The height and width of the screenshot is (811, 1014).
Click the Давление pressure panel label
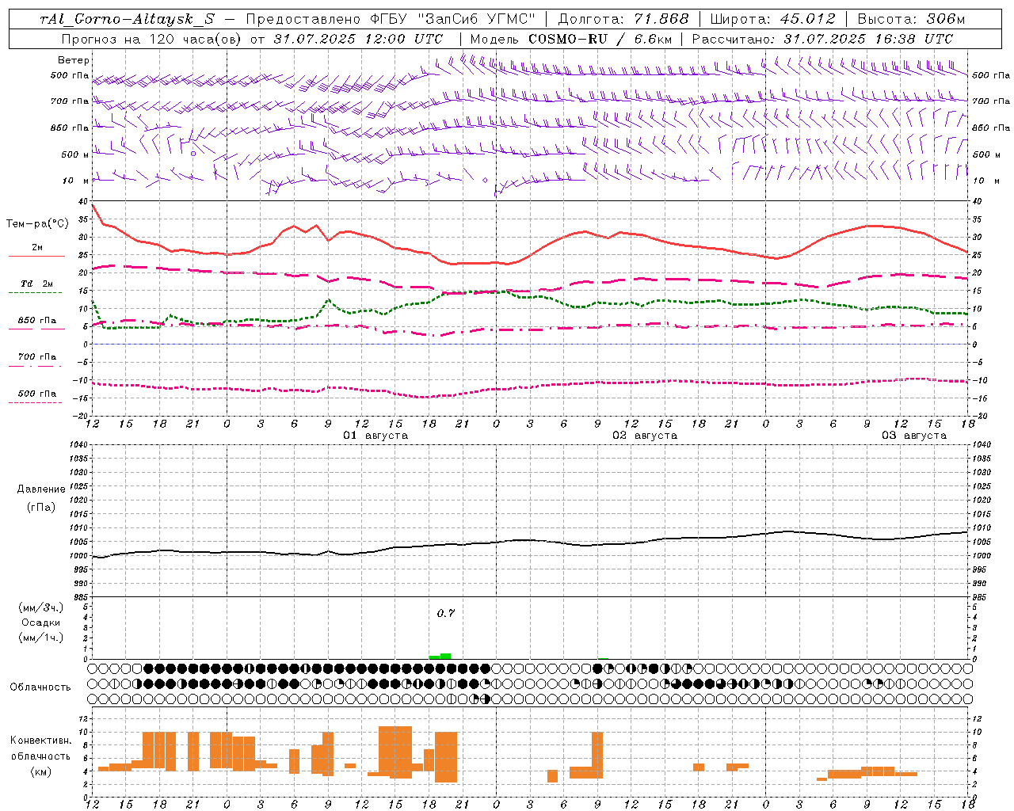(41, 489)
